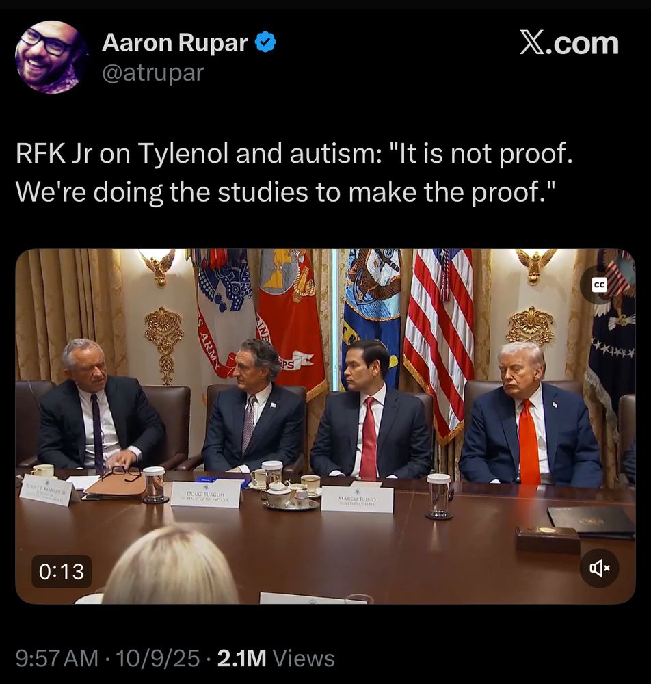
Task: Click the X.com logo text
Action: pos(569,43)
